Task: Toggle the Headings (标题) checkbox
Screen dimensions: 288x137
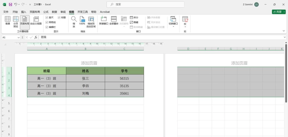Action: (x=59, y=17)
